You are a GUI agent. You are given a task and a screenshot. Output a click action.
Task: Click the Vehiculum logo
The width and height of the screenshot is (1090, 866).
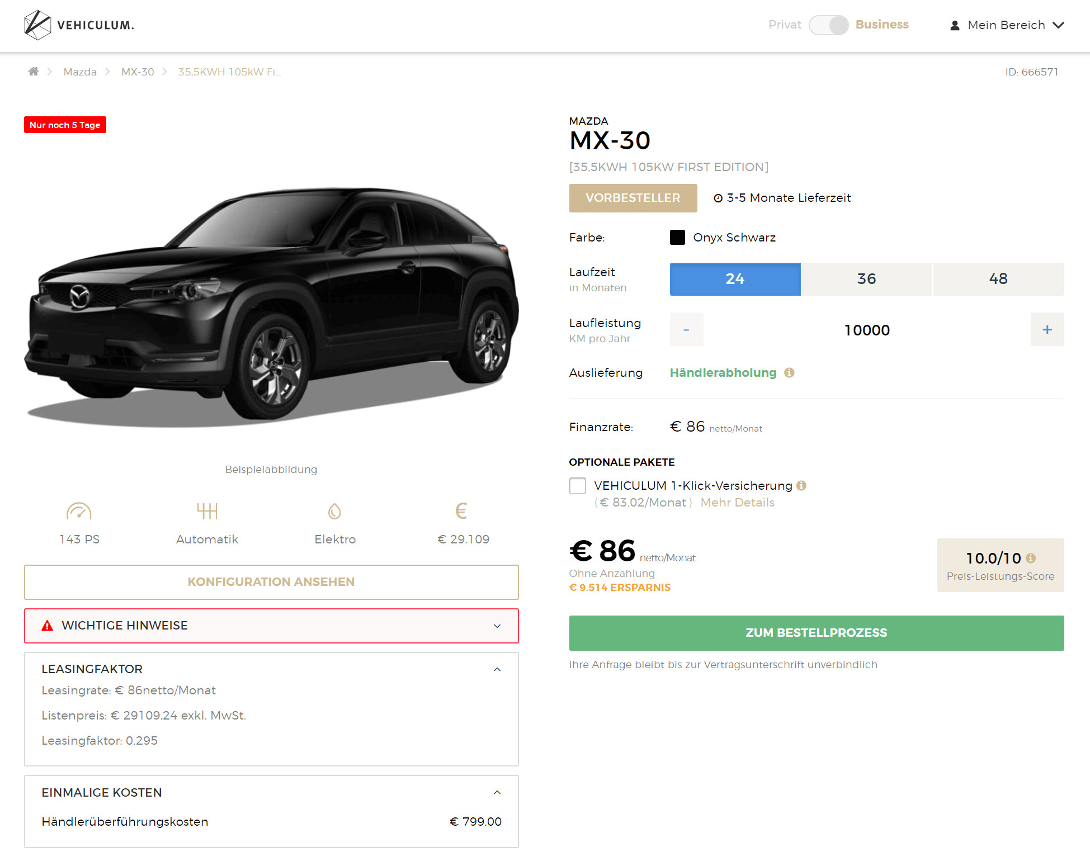coord(79,25)
